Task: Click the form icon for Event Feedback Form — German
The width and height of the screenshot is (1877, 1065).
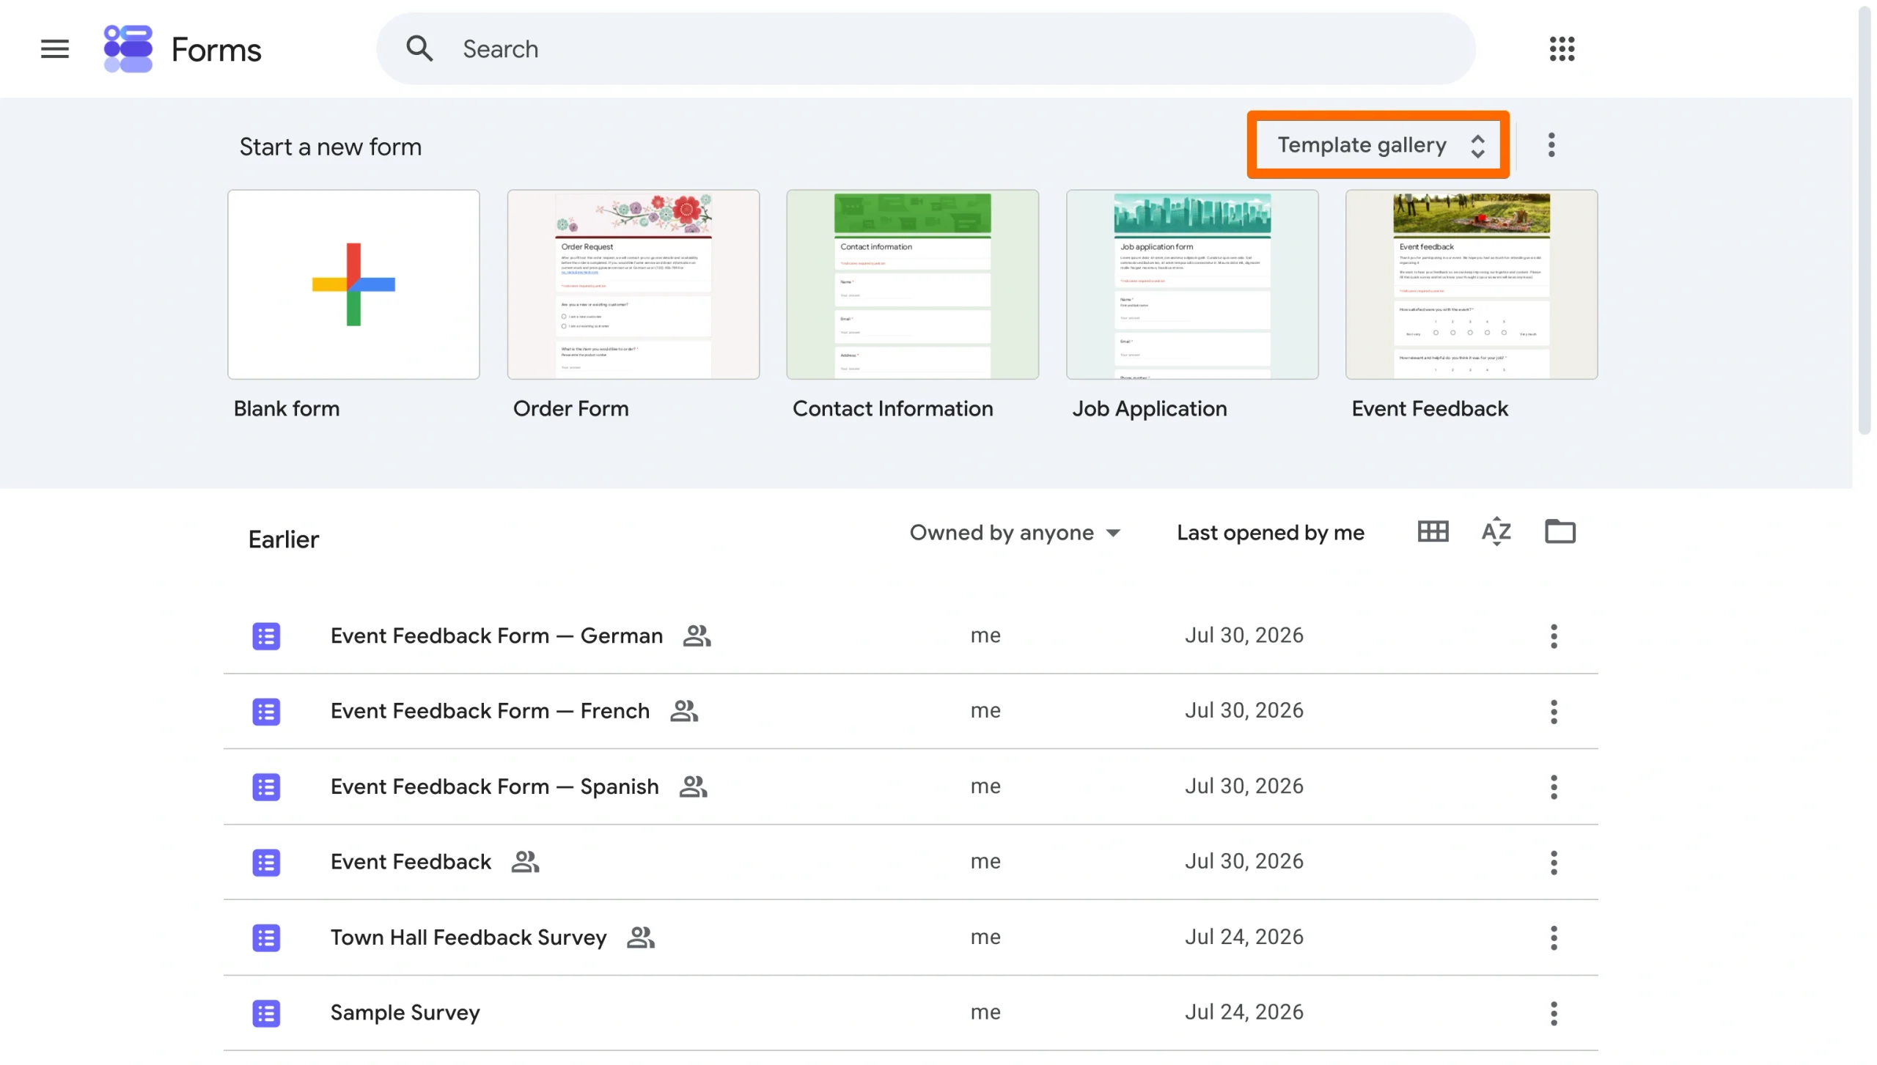Action: tap(266, 636)
